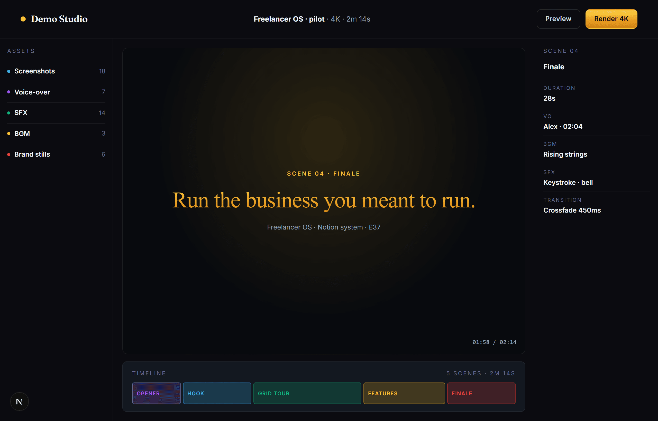Click the scene name Finale in inspector

pyautogui.click(x=554, y=67)
